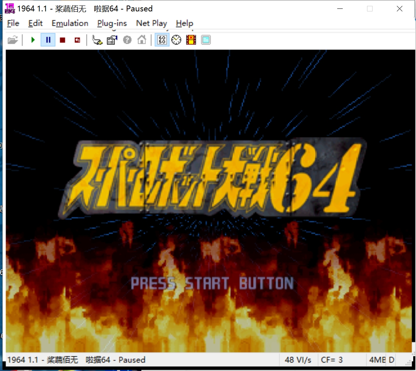
Task: Open the File menu
Action: [x=13, y=23]
